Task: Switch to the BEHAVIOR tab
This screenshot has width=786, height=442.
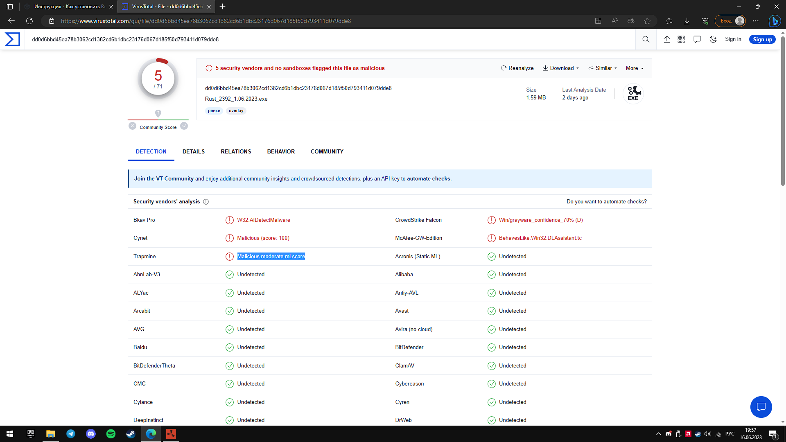Action: pyautogui.click(x=281, y=151)
